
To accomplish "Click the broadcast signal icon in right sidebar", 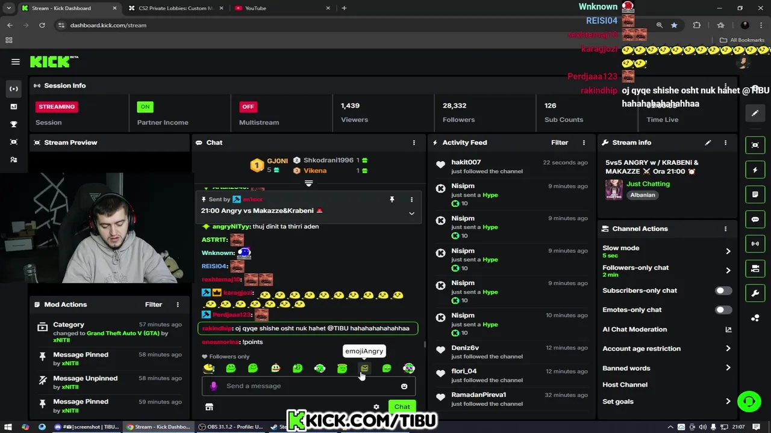I will point(755,244).
